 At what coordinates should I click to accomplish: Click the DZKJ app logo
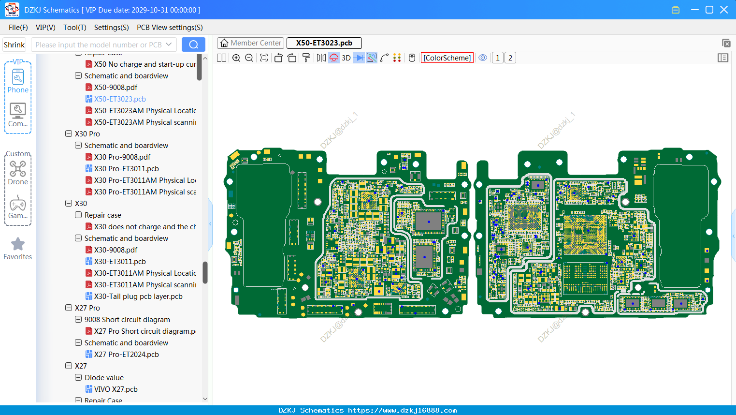pyautogui.click(x=12, y=10)
